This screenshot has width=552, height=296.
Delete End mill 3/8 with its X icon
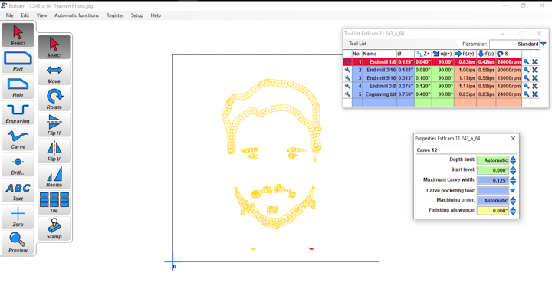[x=535, y=86]
